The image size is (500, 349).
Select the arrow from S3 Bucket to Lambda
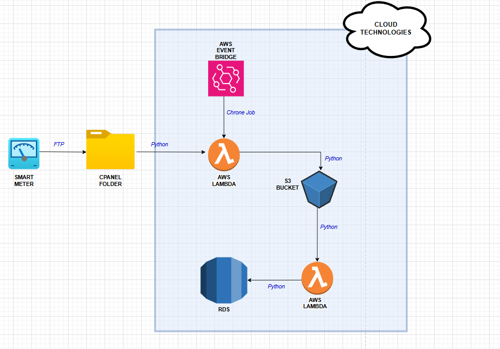pyautogui.click(x=317, y=238)
